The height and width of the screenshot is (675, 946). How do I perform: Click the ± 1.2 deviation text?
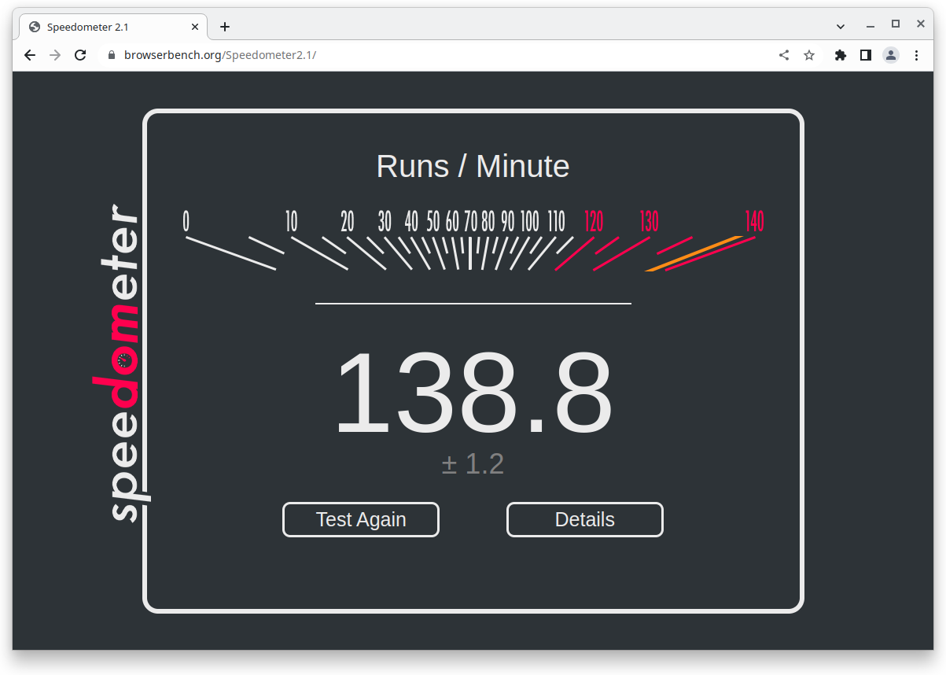click(x=473, y=464)
